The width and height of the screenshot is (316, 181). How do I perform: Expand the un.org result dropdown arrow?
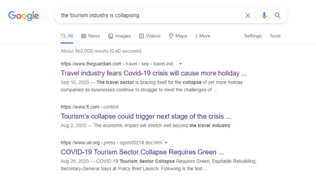pos(166,143)
